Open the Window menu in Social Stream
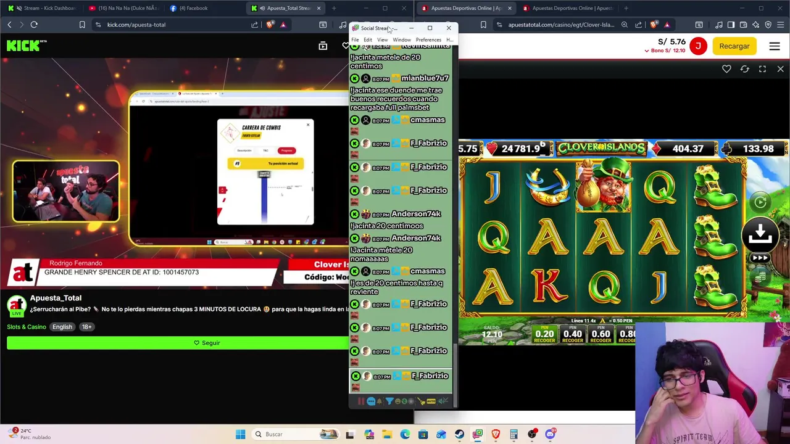790x444 pixels. (402, 40)
